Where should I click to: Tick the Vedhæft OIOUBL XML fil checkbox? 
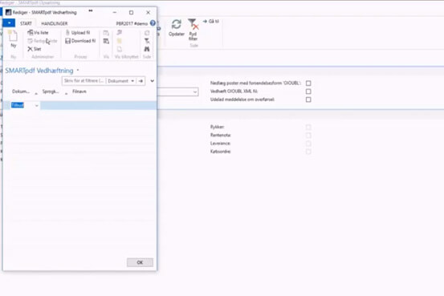pyautogui.click(x=308, y=91)
